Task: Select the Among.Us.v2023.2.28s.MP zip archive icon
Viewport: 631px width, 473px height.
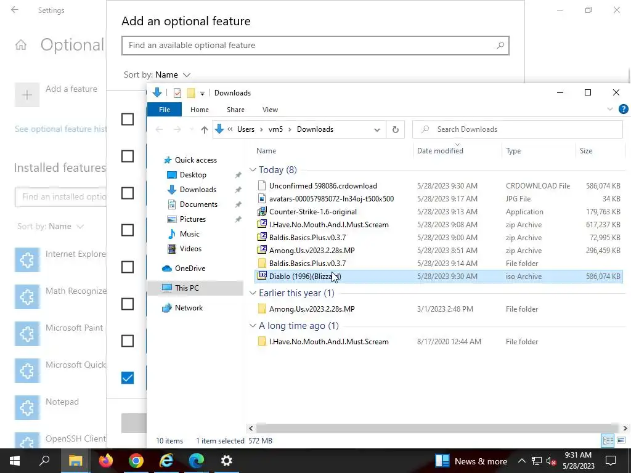Action: pos(262,250)
